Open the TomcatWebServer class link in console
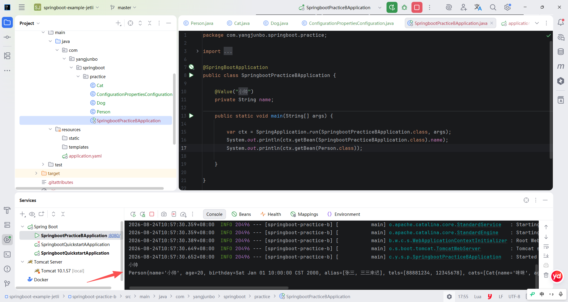Image resolution: width=568 pixels, height=302 pixels. pos(458,248)
